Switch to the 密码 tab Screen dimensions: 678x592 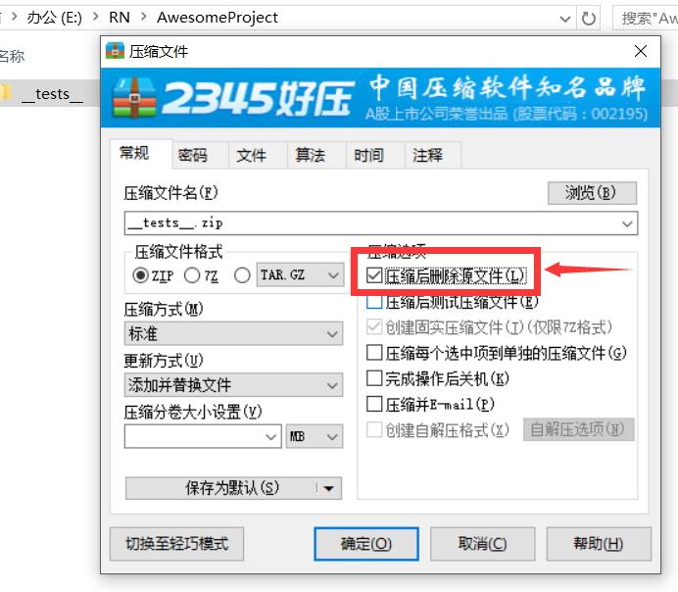pyautogui.click(x=192, y=155)
